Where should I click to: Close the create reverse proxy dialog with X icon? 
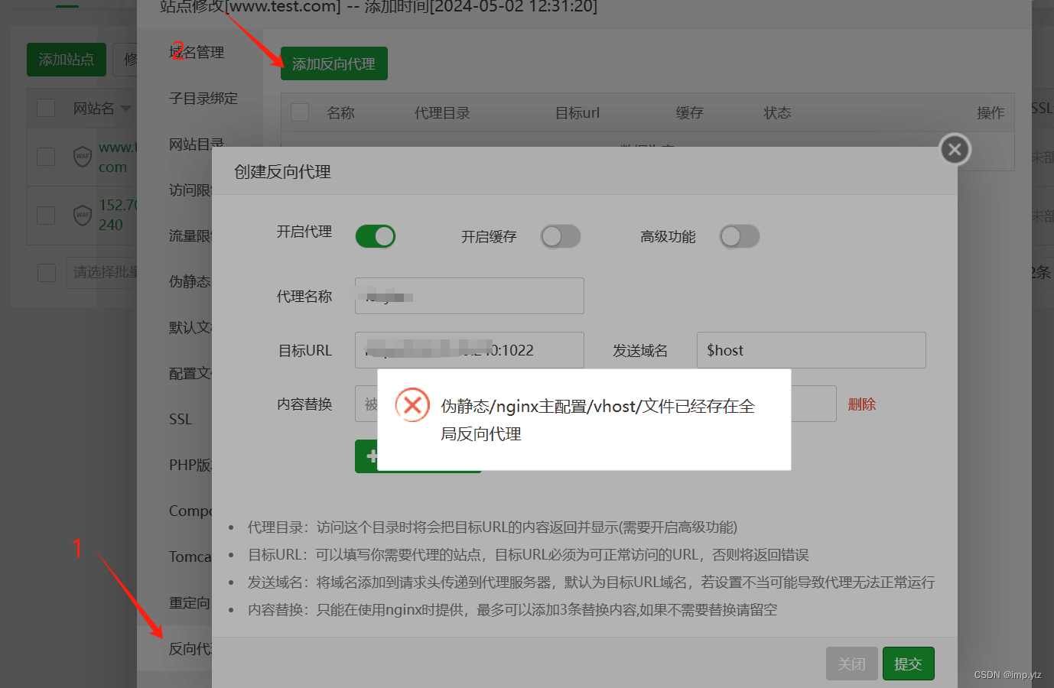[955, 150]
